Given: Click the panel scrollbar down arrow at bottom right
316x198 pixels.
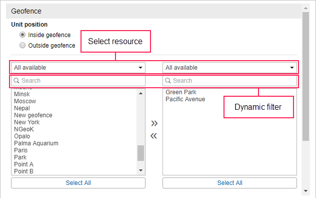Looking at the screenshot, I should (305, 191).
